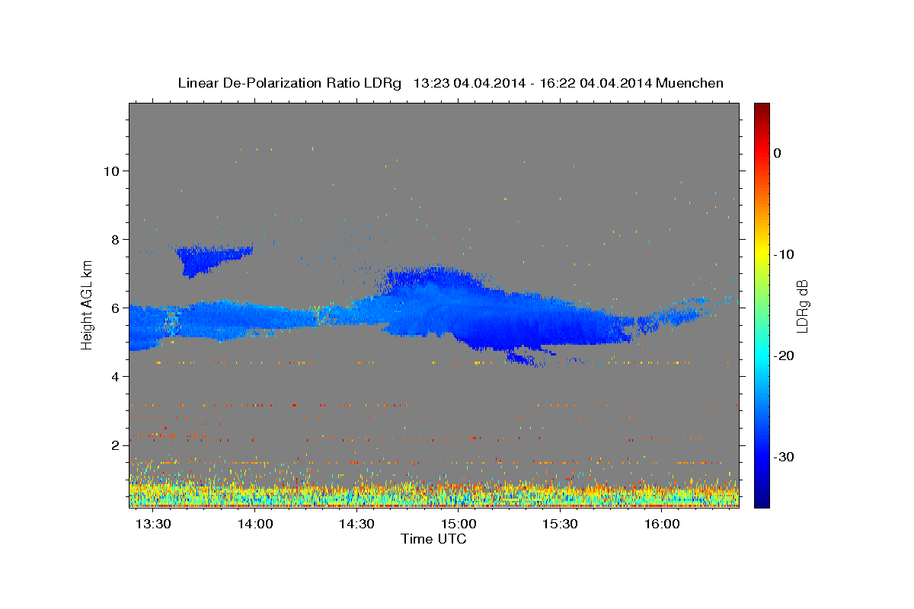The height and width of the screenshot is (609, 914).
Task: Click the 15:00 time axis label
Action: pyautogui.click(x=459, y=525)
